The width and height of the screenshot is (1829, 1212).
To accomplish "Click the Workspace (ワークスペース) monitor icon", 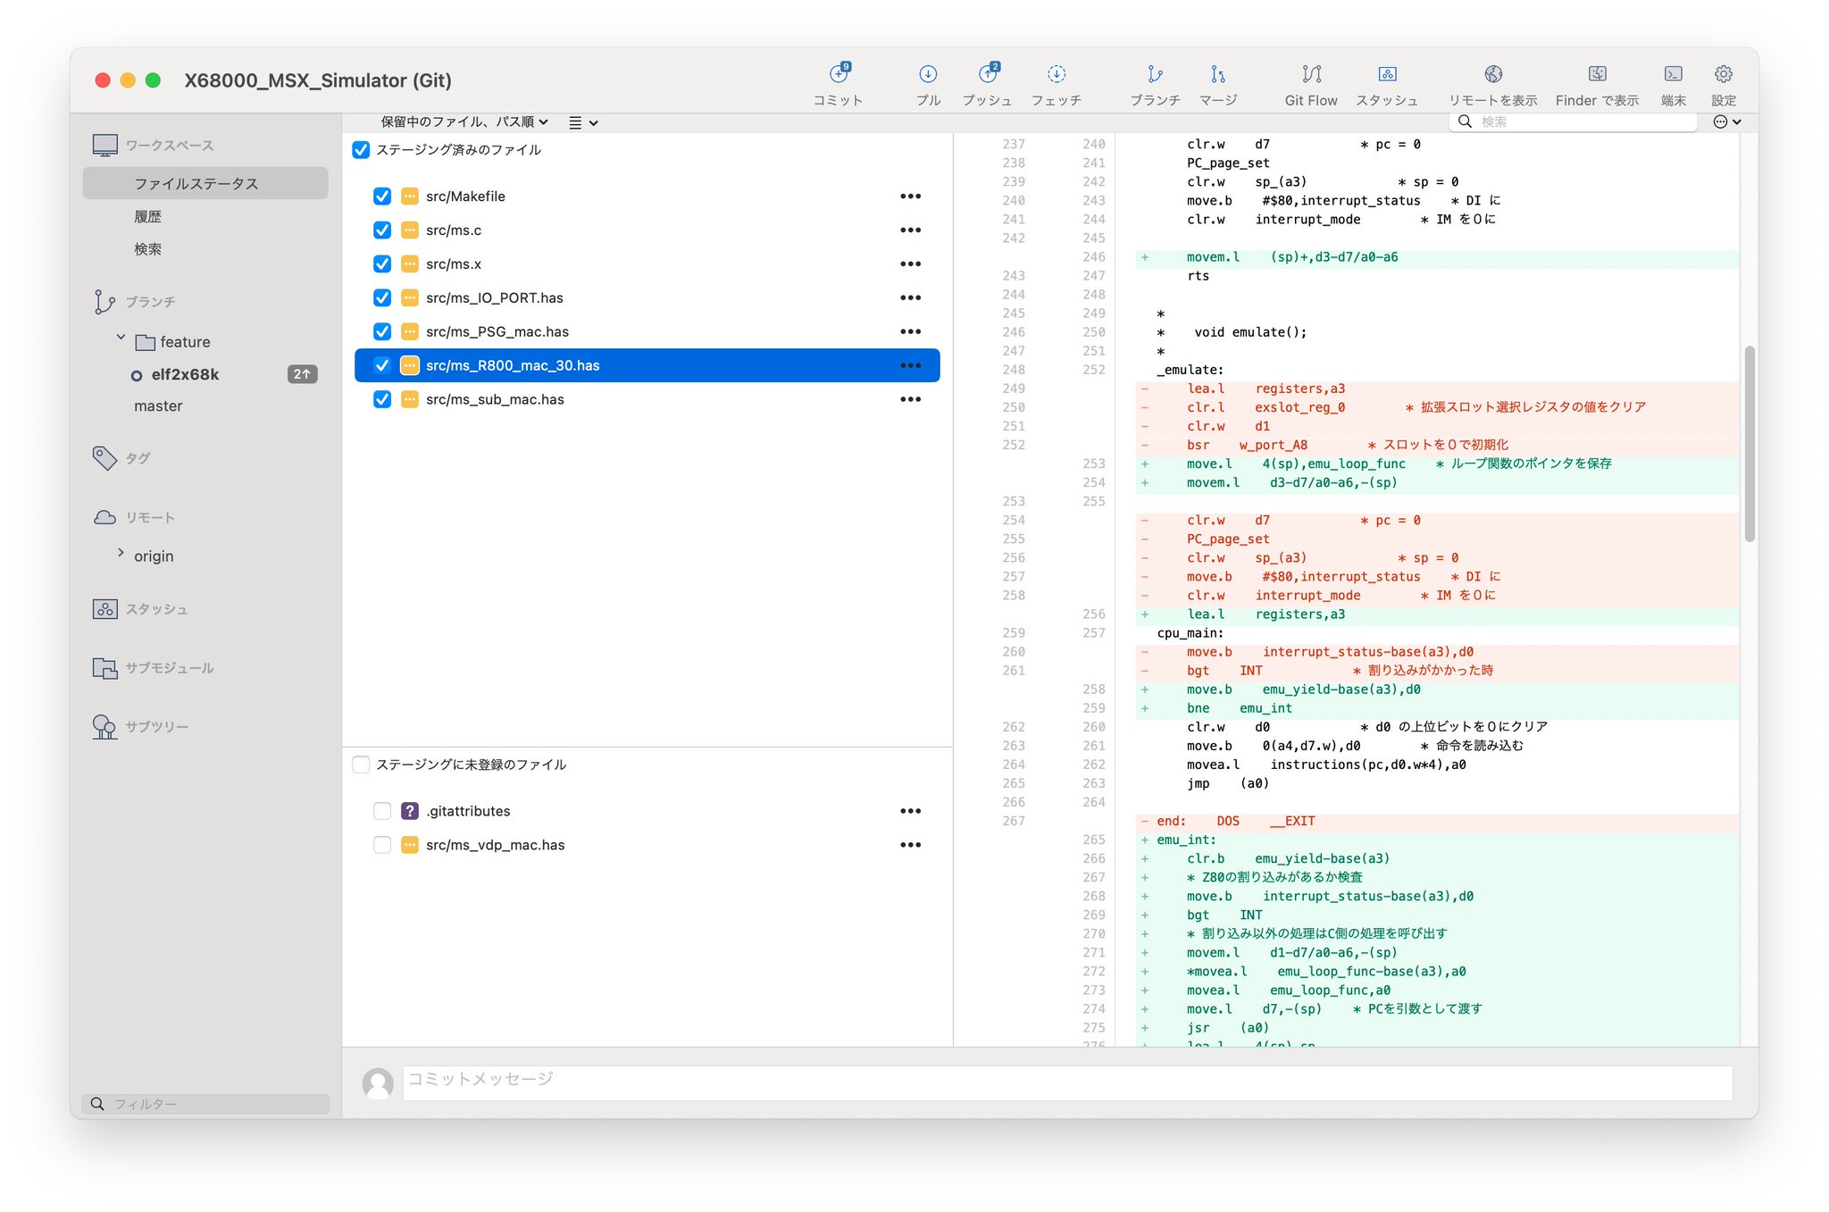I will tap(104, 145).
